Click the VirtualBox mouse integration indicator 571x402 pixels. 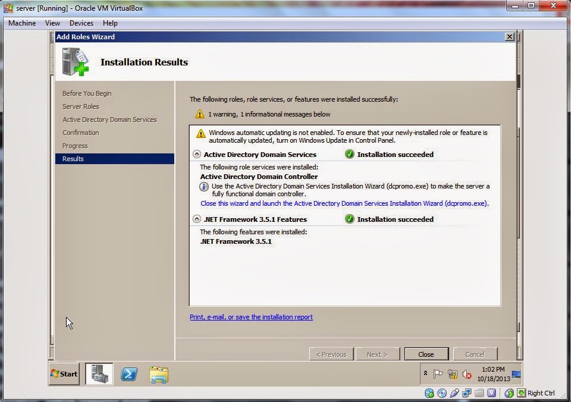[x=509, y=393]
